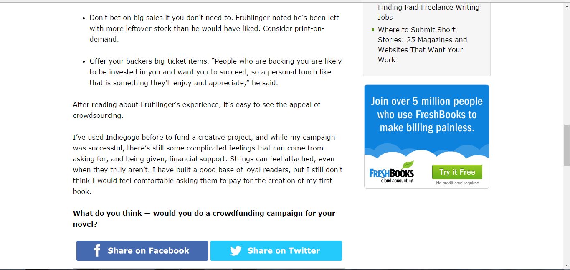
Task: Click the Twitter bird logo icon
Action: click(236, 251)
